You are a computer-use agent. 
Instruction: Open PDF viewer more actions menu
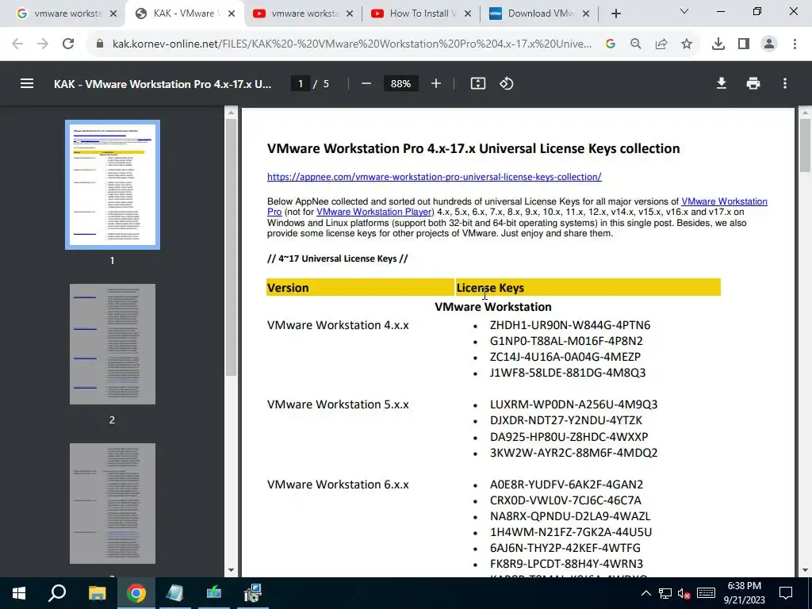pyautogui.click(x=785, y=83)
